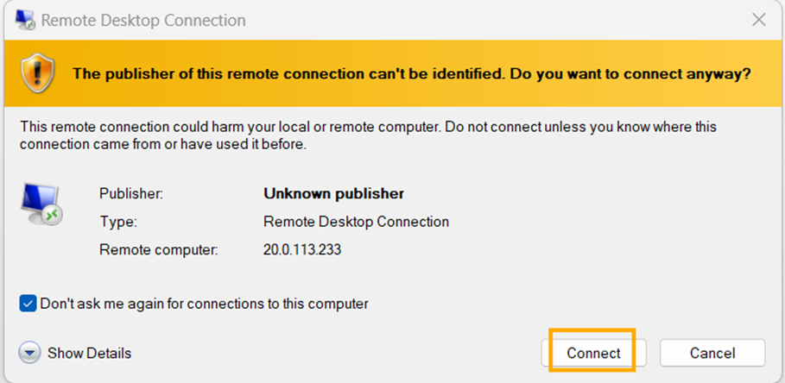
Task: Click the "Publisher:" field label
Action: (130, 193)
